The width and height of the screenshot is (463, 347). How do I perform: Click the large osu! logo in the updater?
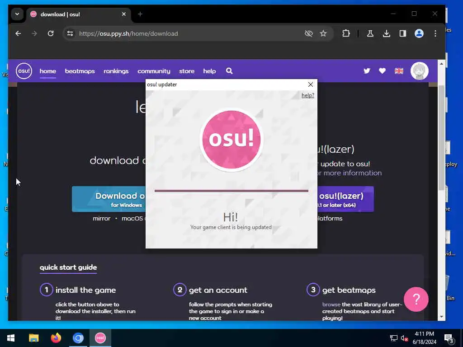pos(231,140)
